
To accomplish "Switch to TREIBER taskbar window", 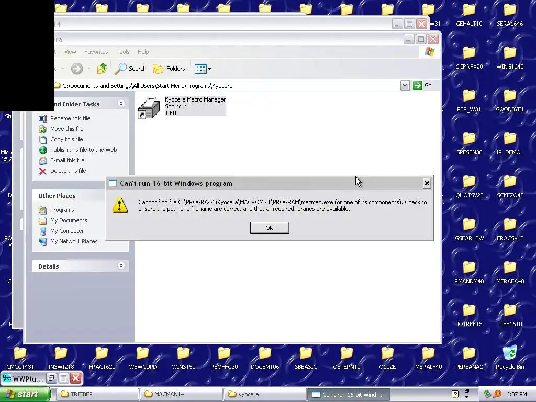I will point(97,395).
